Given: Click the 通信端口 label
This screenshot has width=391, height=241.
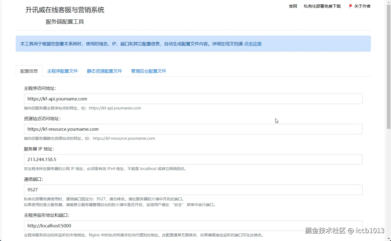Looking at the screenshot, I should tap(34, 179).
